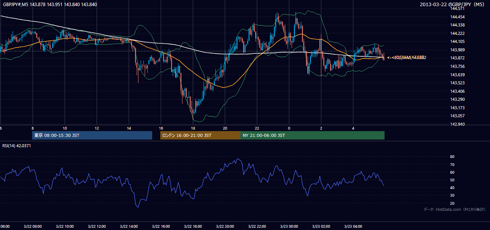Select hour tick 20 below the price chart
This screenshot has width=490, height=230.
coord(225,128)
